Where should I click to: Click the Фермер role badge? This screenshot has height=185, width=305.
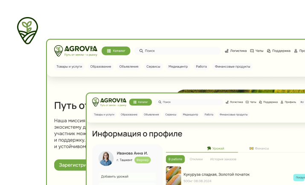coord(142,160)
